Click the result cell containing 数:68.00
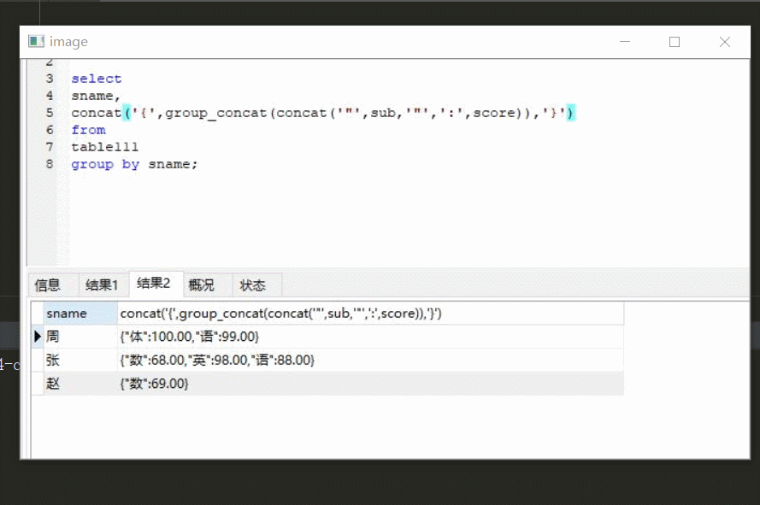 (x=370, y=360)
